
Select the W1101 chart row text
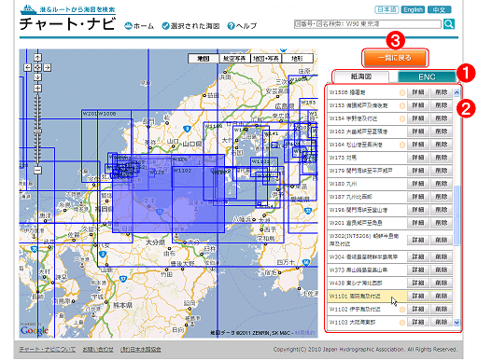click(x=355, y=297)
